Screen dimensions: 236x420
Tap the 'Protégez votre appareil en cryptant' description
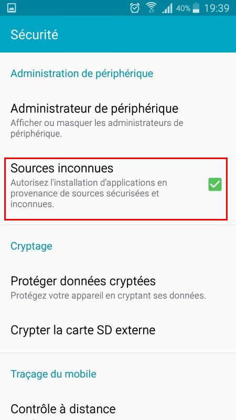[108, 296]
